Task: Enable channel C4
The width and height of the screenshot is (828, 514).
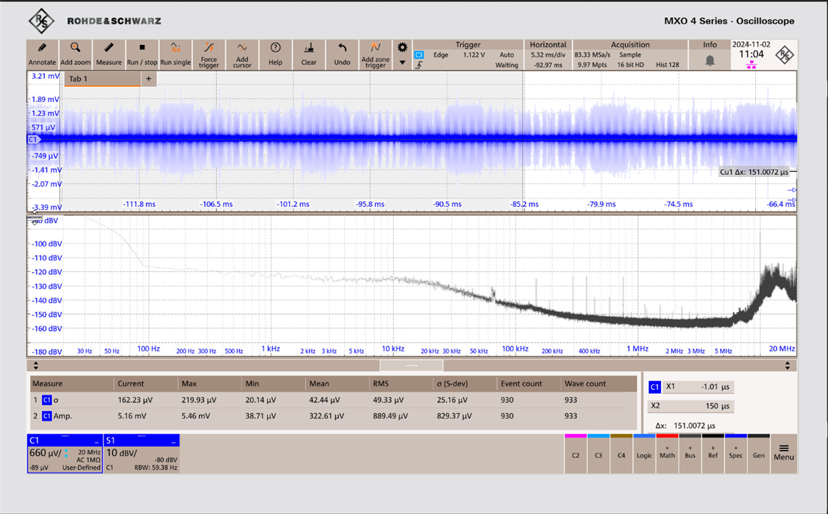Action: coord(621,454)
